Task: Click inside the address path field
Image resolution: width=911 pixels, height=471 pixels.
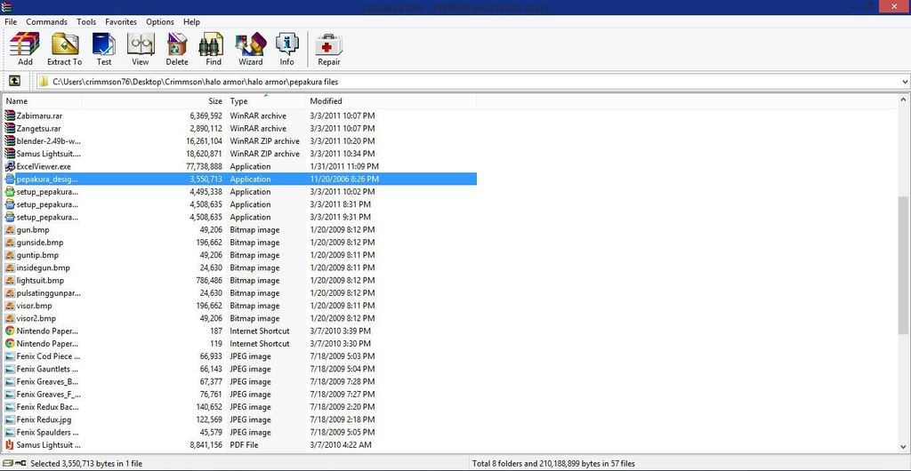Action: point(474,82)
